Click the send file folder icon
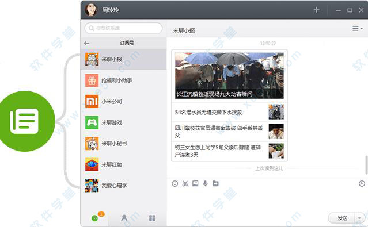The width and height of the screenshot is (368, 227). click(216, 183)
